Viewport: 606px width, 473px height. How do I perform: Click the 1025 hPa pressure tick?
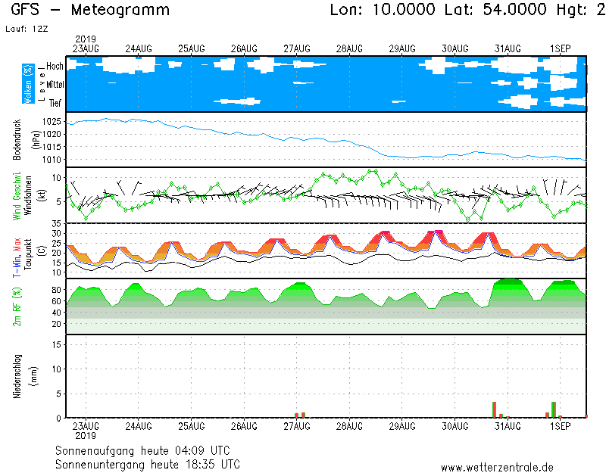coord(52,122)
